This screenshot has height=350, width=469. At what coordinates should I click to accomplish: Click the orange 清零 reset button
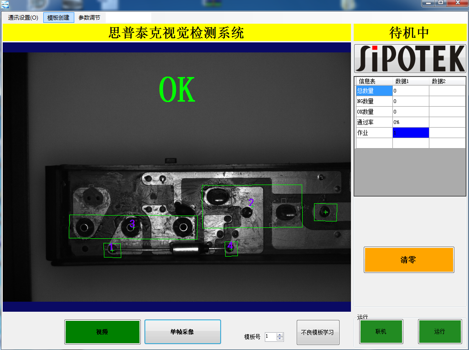coord(409,260)
